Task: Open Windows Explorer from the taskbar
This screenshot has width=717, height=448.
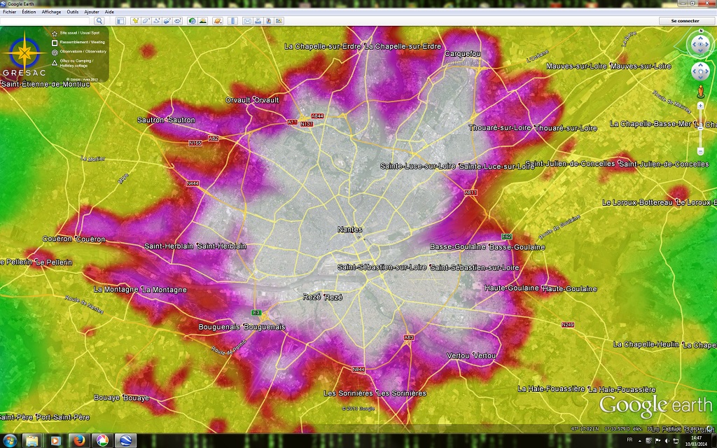Action: point(32,441)
